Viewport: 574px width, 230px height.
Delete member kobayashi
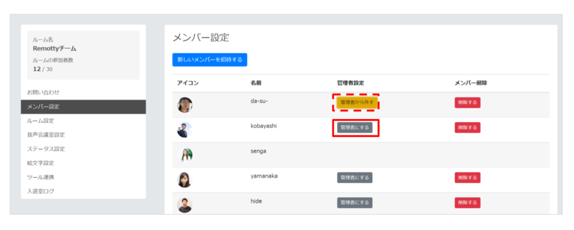click(x=467, y=128)
